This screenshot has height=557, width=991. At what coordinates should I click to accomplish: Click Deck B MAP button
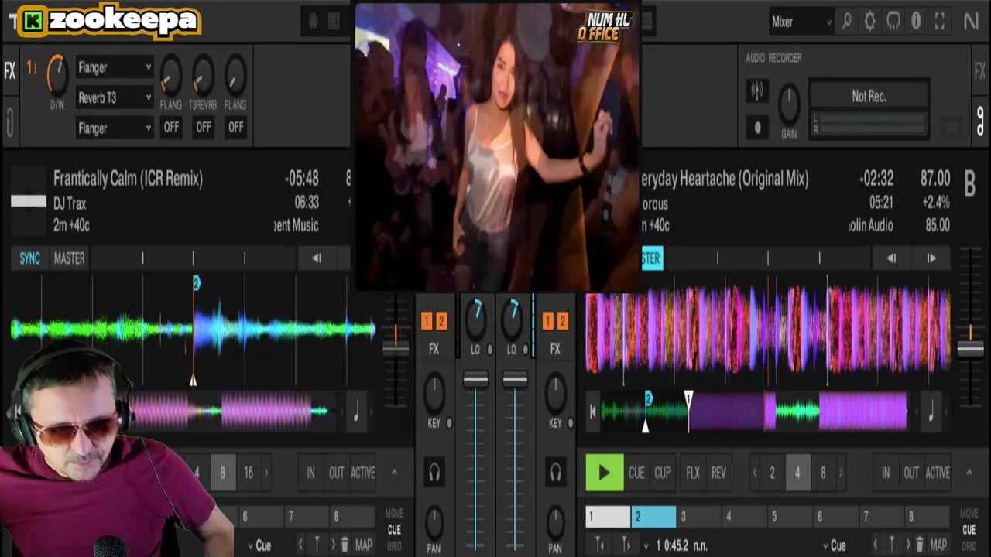click(938, 545)
